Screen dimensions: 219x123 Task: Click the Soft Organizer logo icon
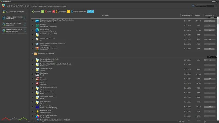(4, 6)
